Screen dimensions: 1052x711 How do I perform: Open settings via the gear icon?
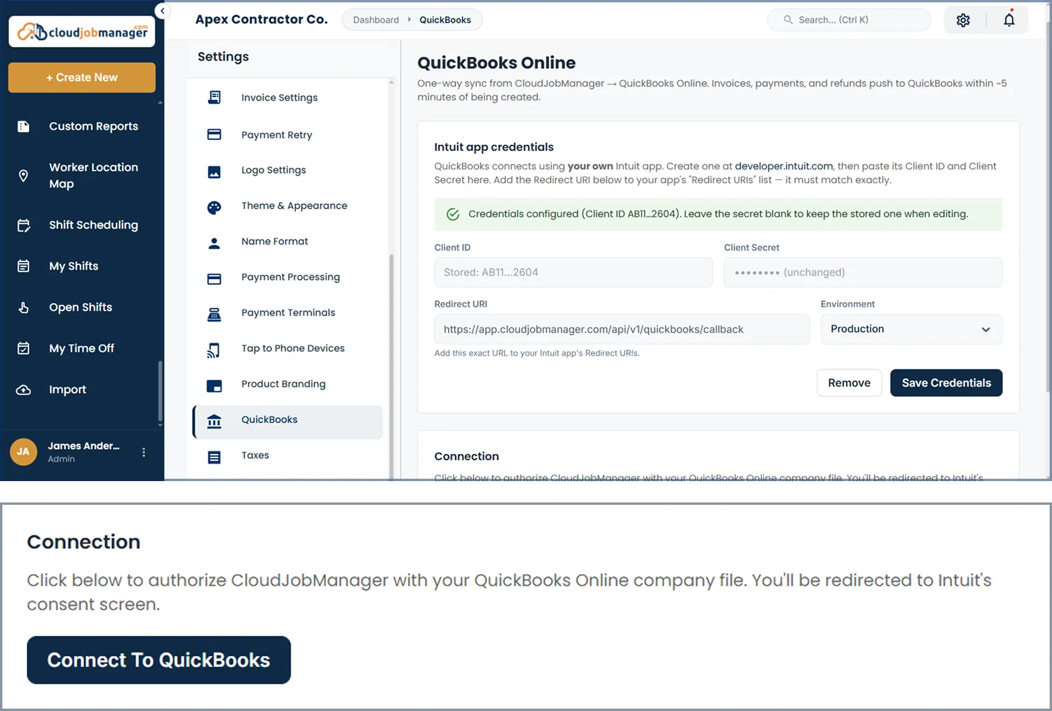[x=963, y=20]
